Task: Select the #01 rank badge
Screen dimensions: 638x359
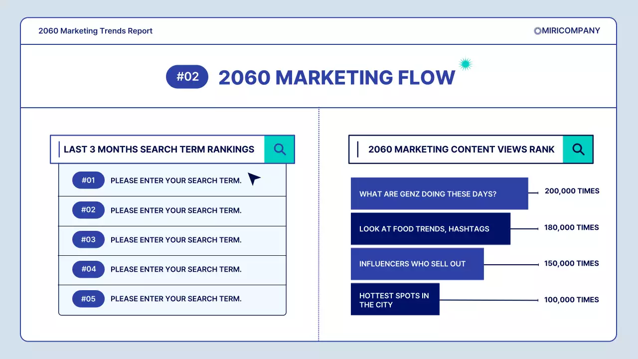Action: click(88, 180)
